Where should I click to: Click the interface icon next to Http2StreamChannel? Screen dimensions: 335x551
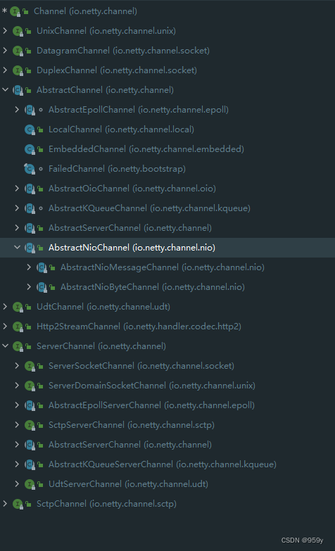[x=18, y=327]
